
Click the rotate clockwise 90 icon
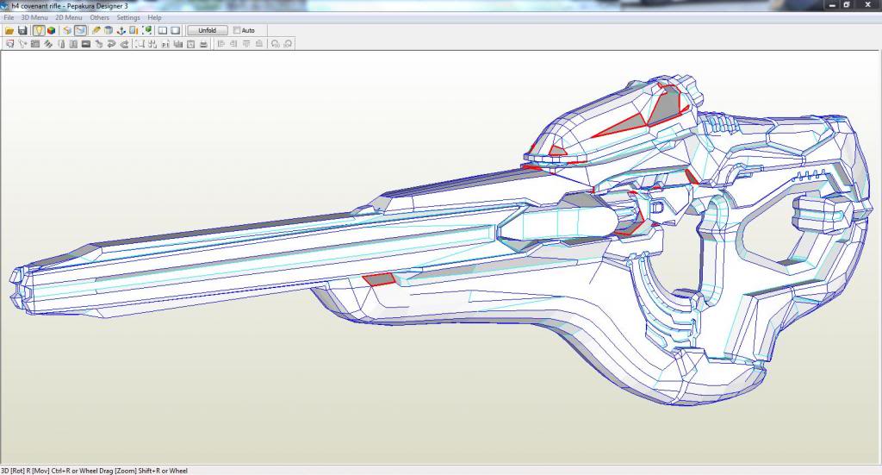pyautogui.click(x=288, y=44)
